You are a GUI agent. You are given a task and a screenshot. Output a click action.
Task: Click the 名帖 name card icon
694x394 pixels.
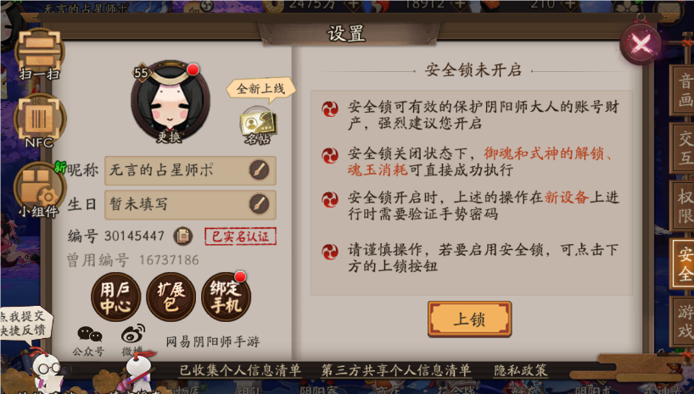click(258, 125)
